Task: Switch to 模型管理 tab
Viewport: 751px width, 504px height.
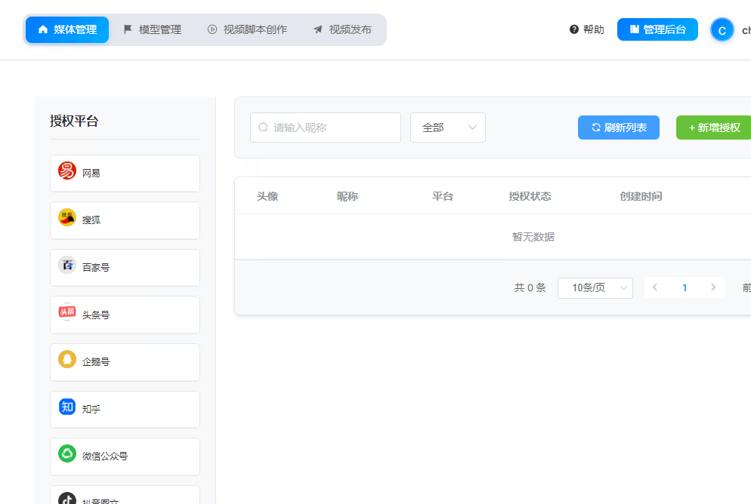Action: (x=153, y=29)
